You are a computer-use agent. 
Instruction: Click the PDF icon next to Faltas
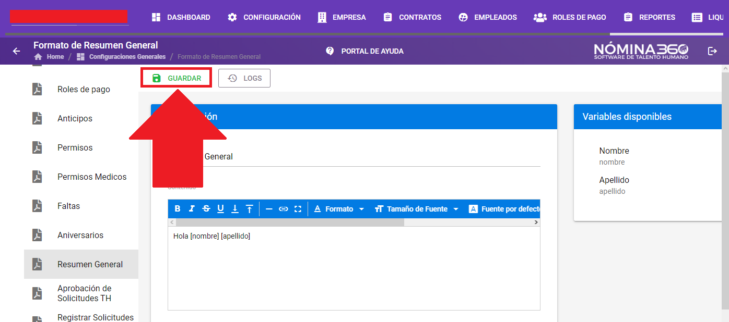point(37,206)
